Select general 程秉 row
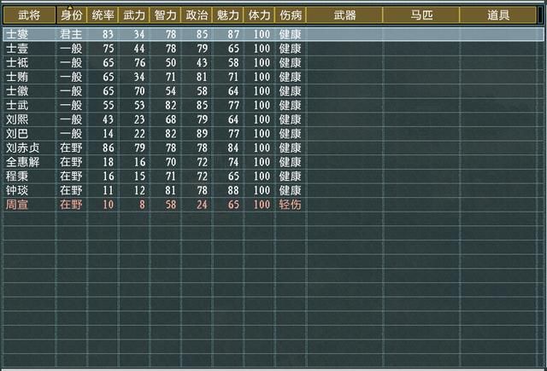Image resolution: width=547 pixels, height=371 pixels. click(273, 176)
